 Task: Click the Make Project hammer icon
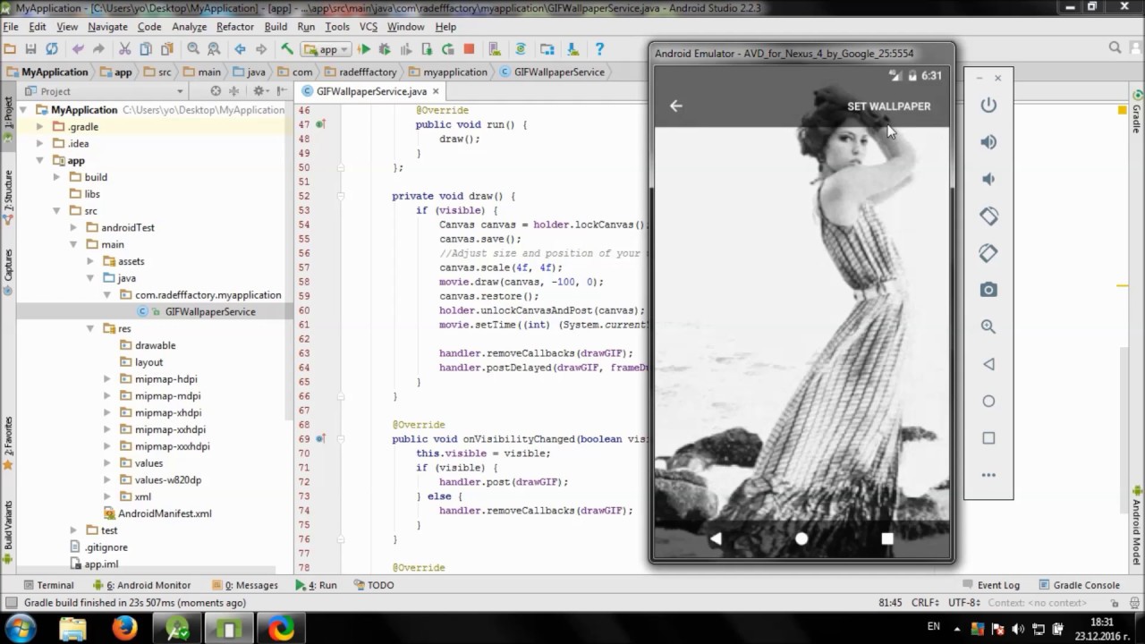286,49
